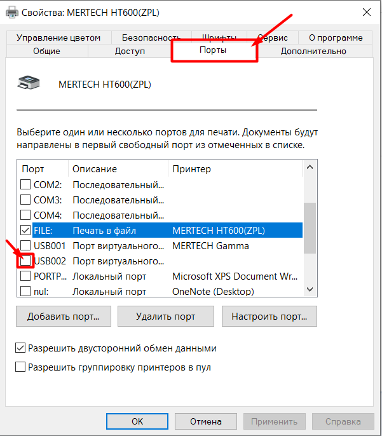This screenshot has height=436, width=382.
Task: Confirm with the OK button
Action: point(137,421)
